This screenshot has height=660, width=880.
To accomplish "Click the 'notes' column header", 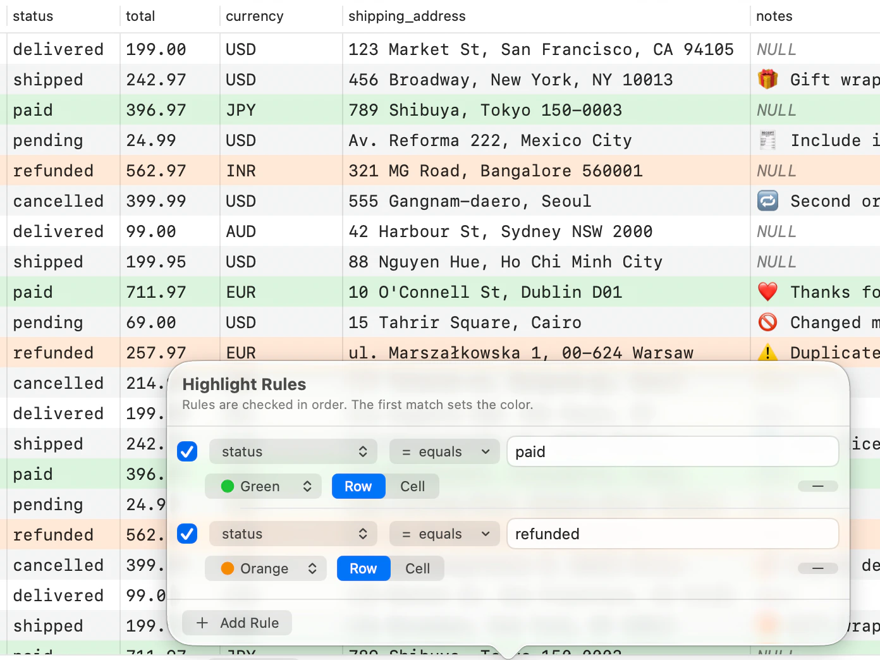I will click(x=815, y=16).
